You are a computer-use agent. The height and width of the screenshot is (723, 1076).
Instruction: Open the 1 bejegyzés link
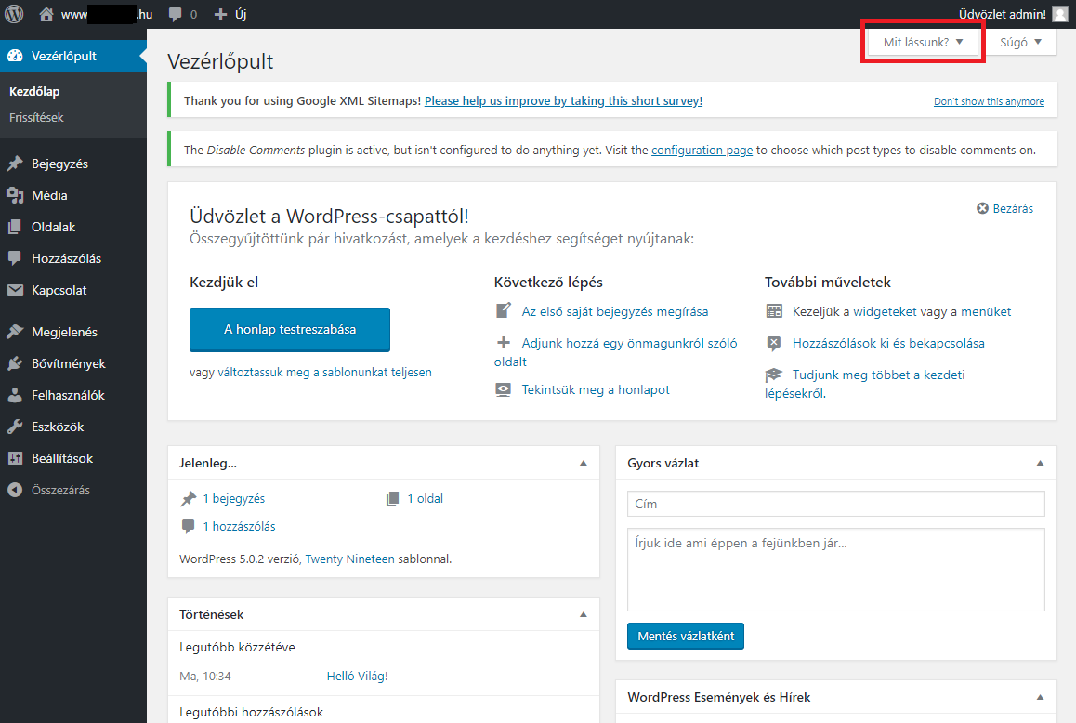point(234,498)
